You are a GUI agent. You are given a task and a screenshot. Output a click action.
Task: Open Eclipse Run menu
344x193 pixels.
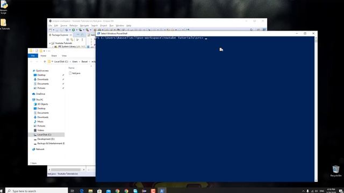(x=111, y=26)
